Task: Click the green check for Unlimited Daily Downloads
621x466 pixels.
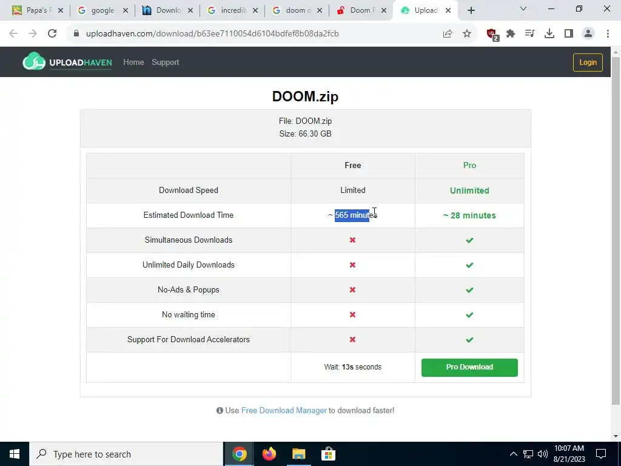Action: point(469,265)
